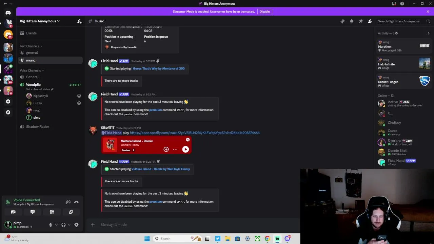
Task: Turn on camera in voice panel
Action: [13, 212]
